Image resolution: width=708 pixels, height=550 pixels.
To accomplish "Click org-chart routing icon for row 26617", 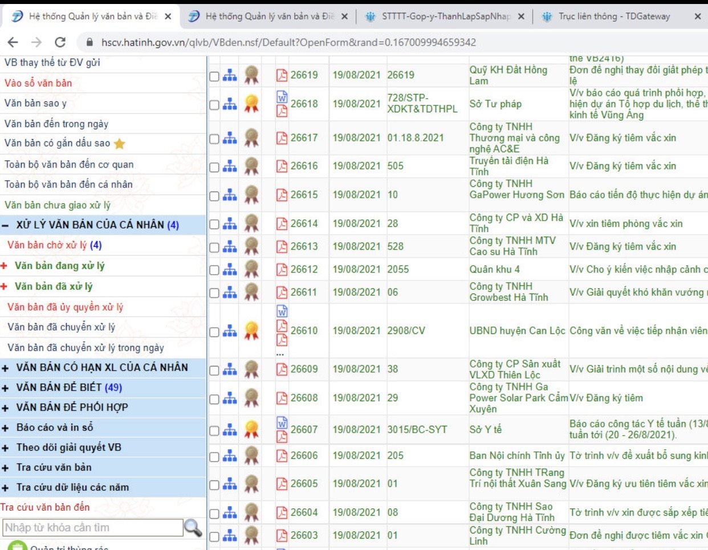I will 230,138.
